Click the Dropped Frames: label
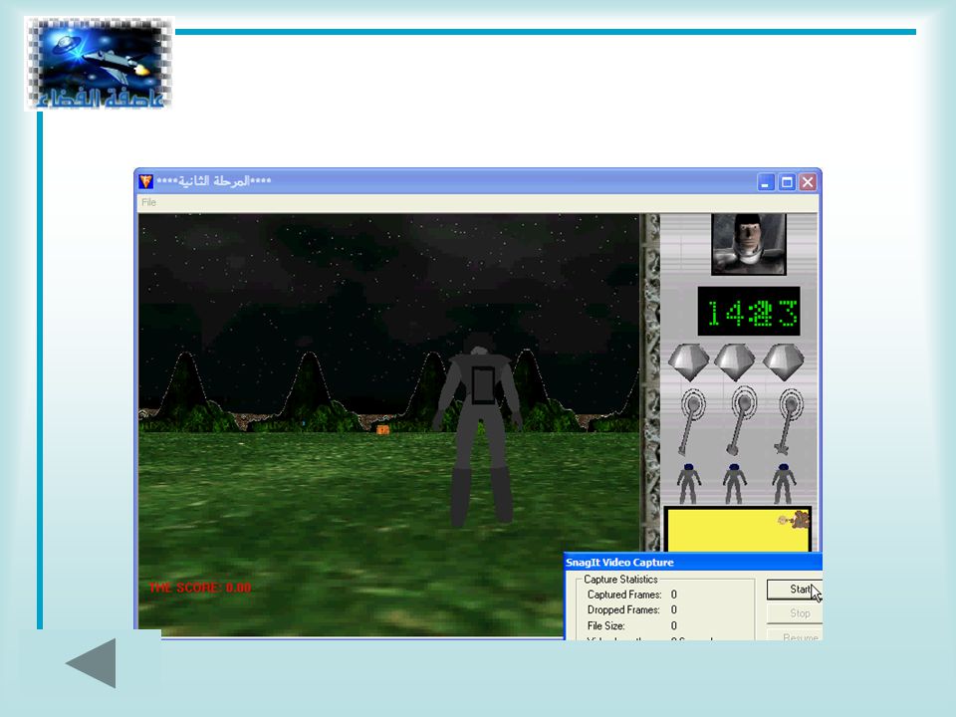Viewport: 956px width, 717px height. click(623, 609)
